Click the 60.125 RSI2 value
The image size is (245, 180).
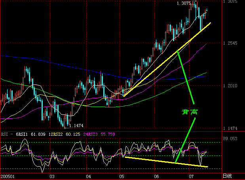click(x=73, y=134)
